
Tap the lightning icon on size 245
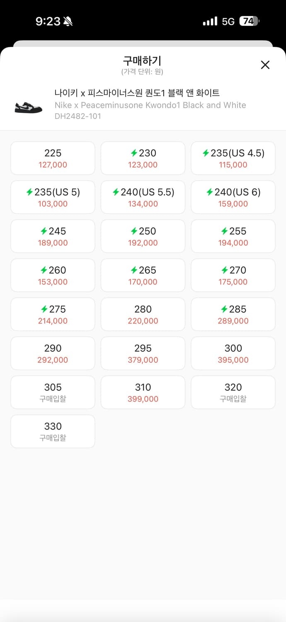[44, 231]
